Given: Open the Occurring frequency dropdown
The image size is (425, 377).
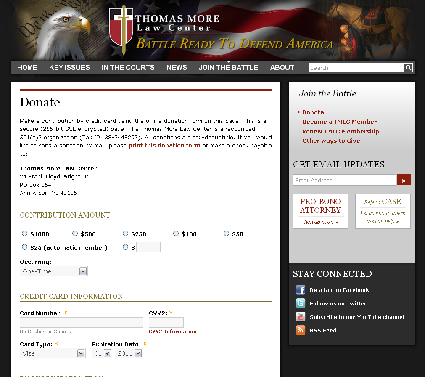Looking at the screenshot, I should coord(54,271).
